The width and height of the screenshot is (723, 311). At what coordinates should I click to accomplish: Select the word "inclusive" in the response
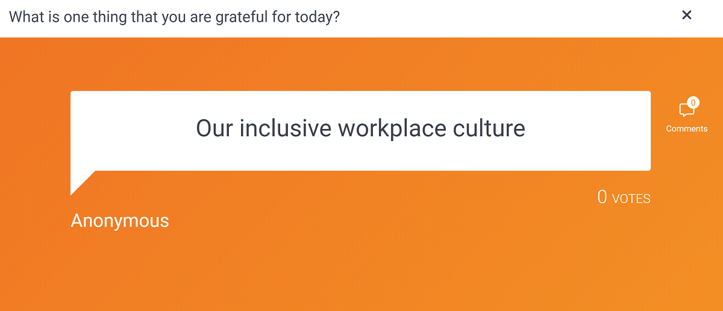click(x=286, y=128)
